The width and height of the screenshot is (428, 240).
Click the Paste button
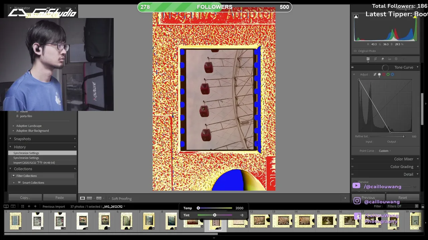(60, 198)
